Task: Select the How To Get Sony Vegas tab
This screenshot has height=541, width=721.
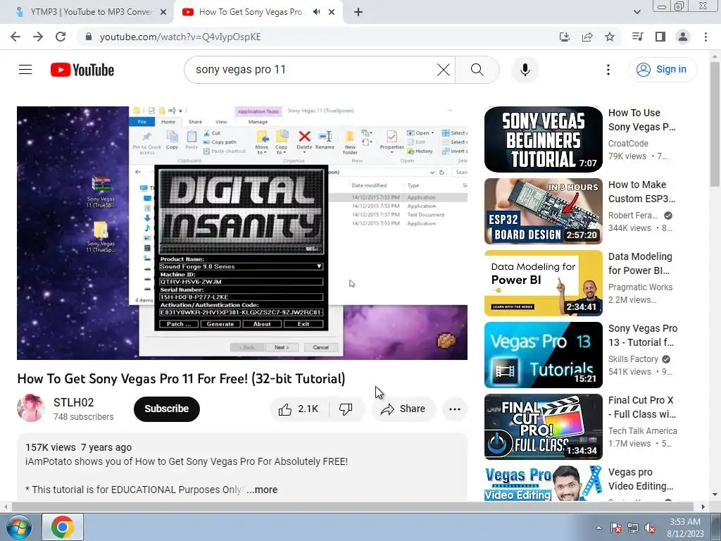Action: pyautogui.click(x=251, y=12)
